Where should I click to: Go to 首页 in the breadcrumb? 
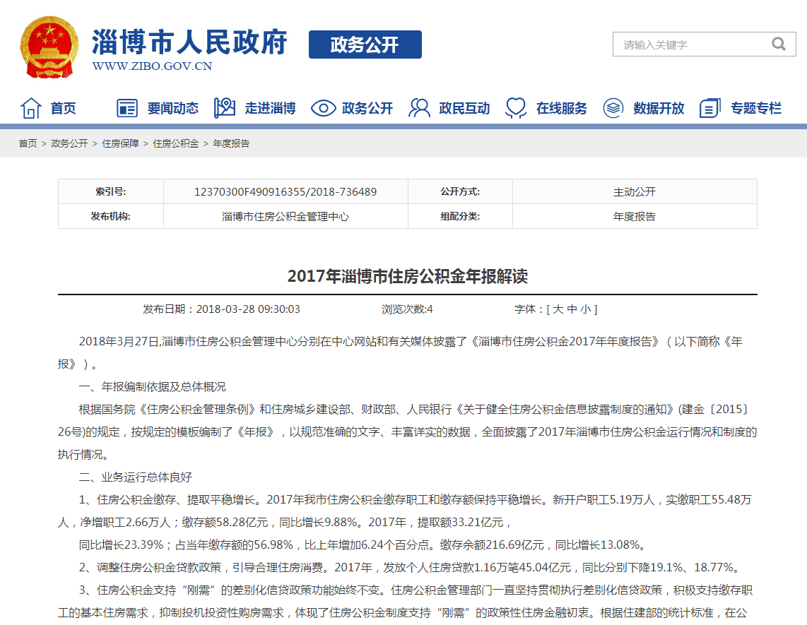coord(28,143)
